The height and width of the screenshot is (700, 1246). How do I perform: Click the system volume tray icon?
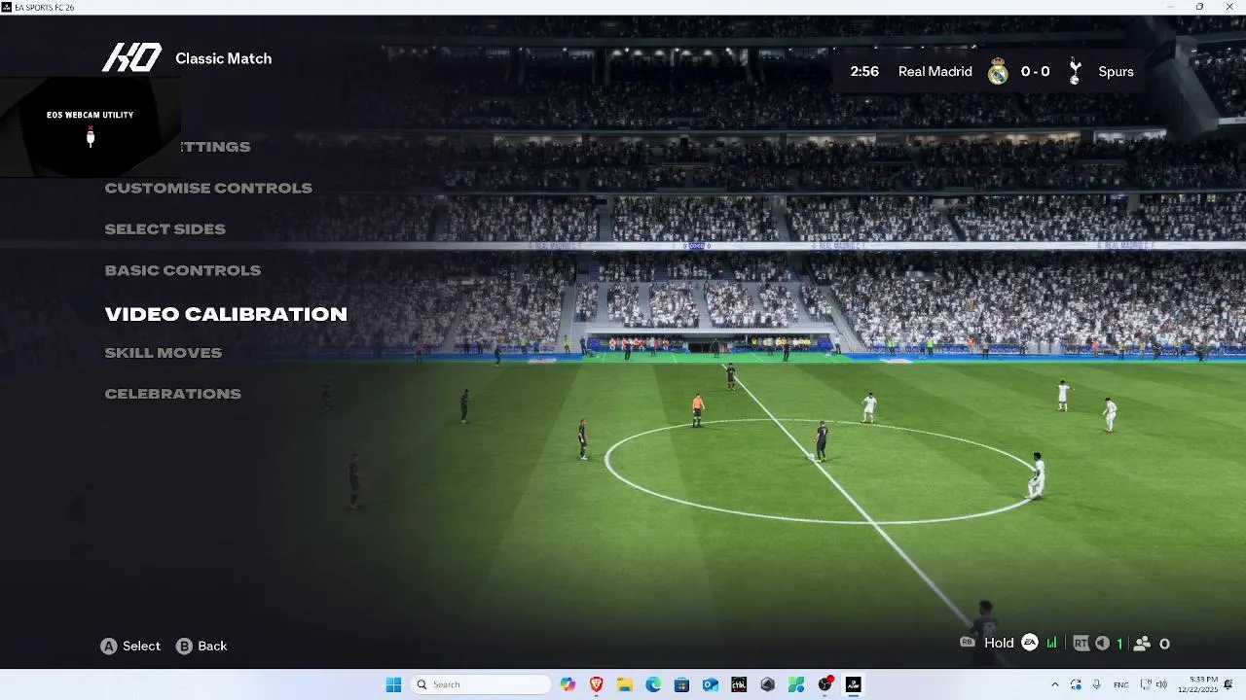point(1161,684)
